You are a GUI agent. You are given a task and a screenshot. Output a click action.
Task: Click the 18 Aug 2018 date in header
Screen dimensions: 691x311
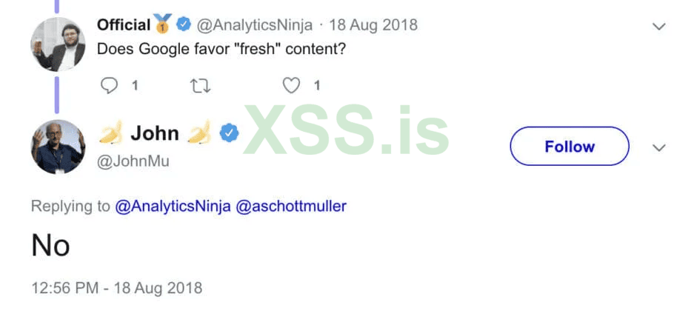click(x=373, y=25)
